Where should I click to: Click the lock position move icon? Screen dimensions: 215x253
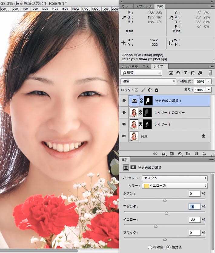coord(150,90)
